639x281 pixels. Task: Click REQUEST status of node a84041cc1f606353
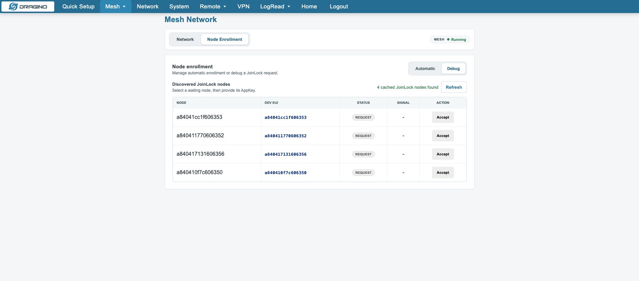[x=363, y=118]
